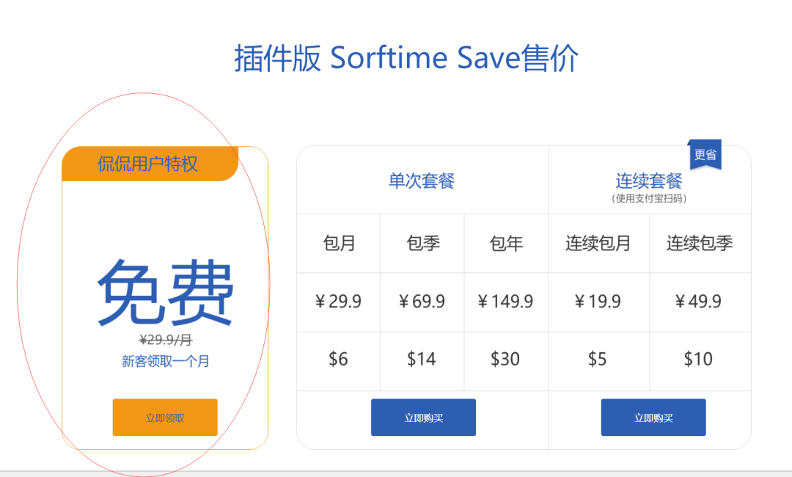Select the 连续套餐 column header
The width and height of the screenshot is (792, 477).
click(x=649, y=181)
